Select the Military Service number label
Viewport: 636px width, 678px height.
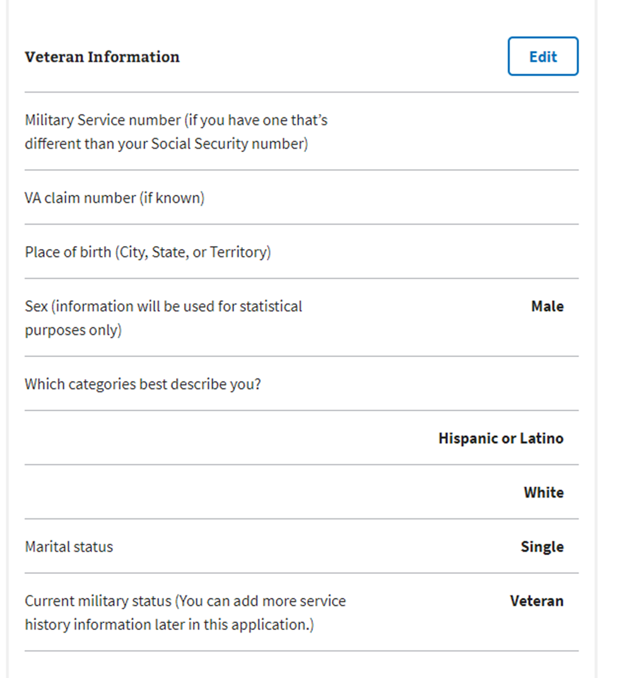176,132
